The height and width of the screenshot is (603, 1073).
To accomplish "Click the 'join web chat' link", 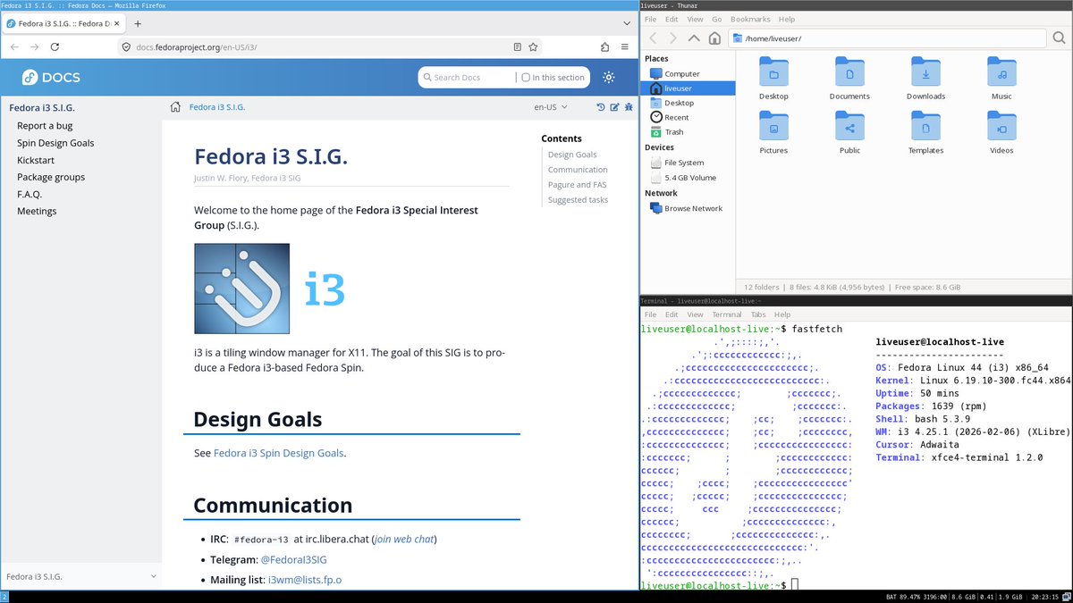I will point(404,539).
